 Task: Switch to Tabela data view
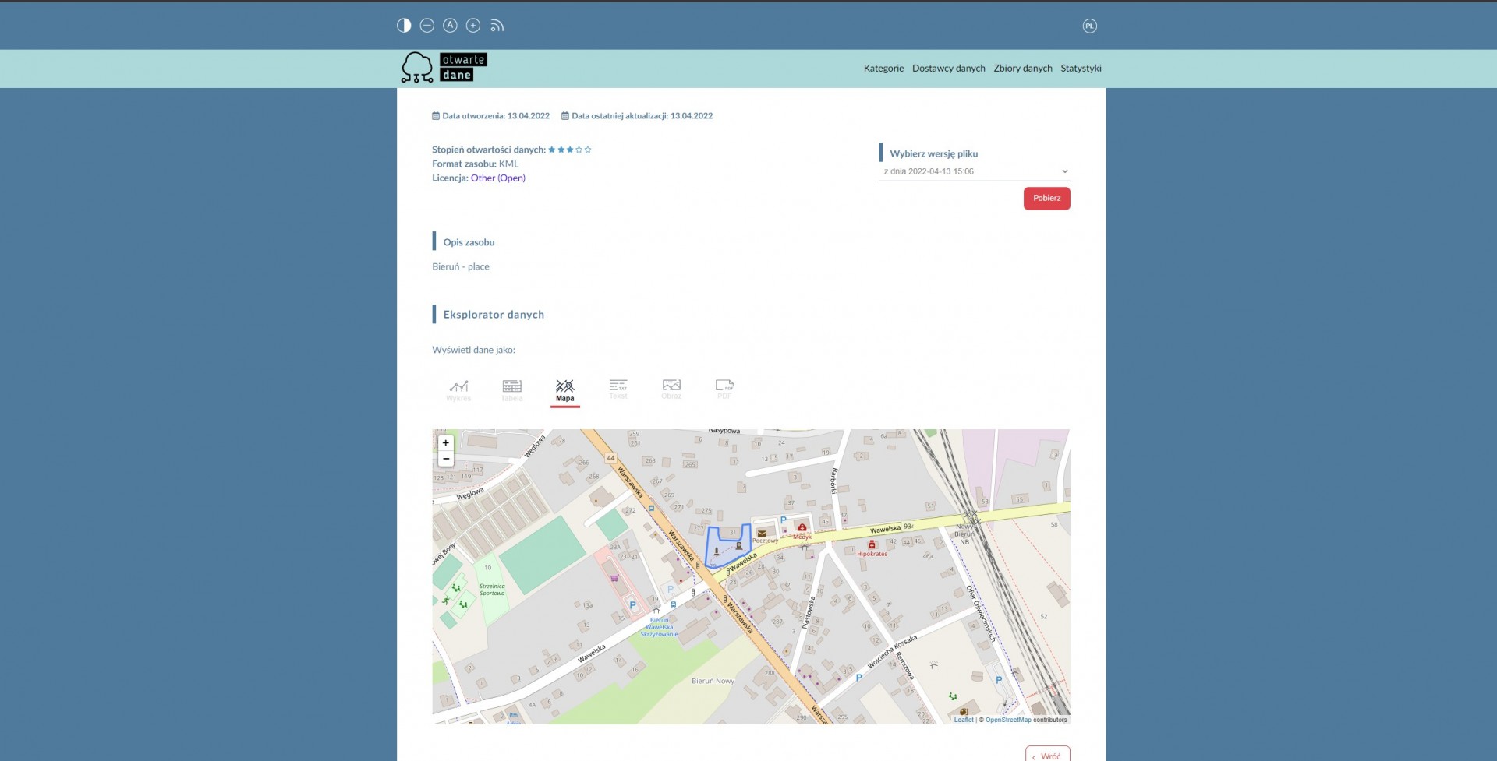(x=511, y=390)
